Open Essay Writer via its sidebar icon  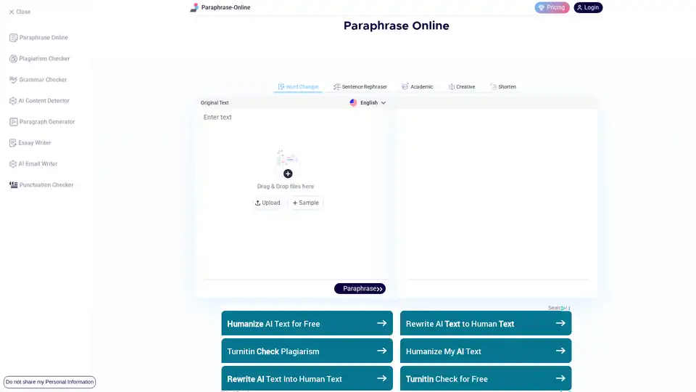point(13,143)
